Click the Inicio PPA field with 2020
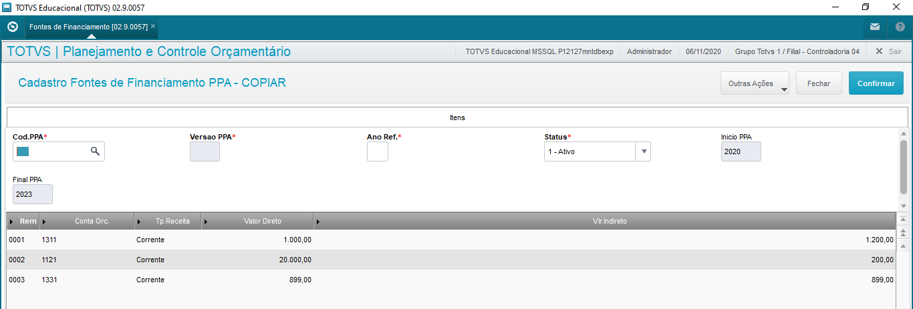The image size is (913, 309). 741,151
